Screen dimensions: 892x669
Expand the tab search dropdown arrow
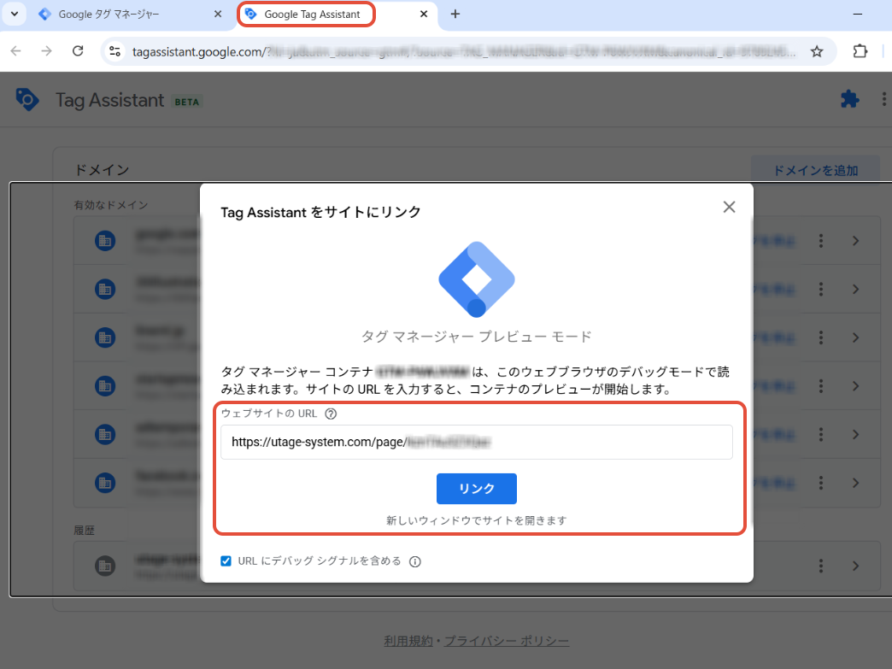pos(14,15)
